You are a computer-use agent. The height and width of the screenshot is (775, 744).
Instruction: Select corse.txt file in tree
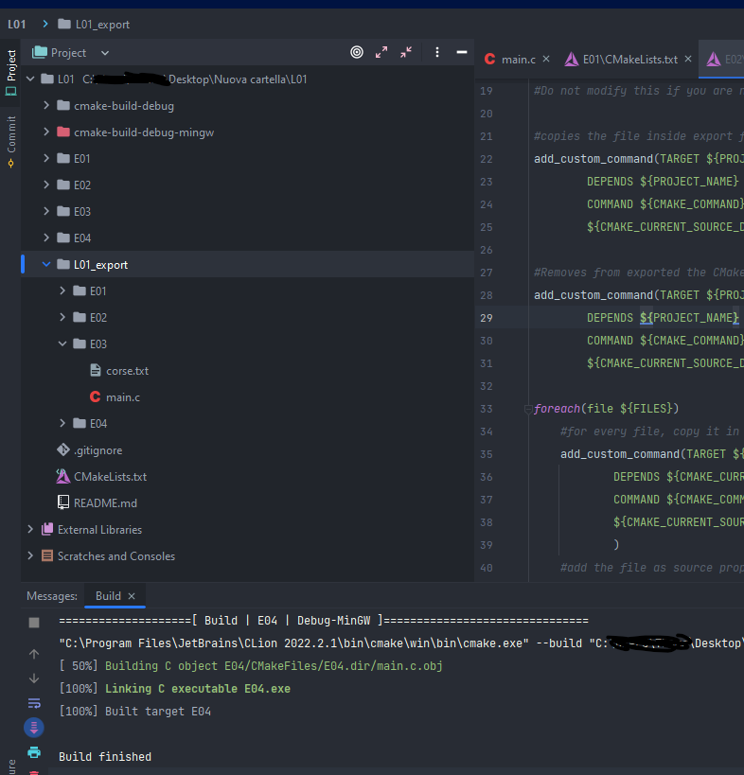pyautogui.click(x=127, y=371)
